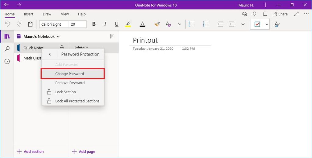This screenshot has height=158, width=312.
Task: Switch to the View tab
Action: click(x=65, y=14)
